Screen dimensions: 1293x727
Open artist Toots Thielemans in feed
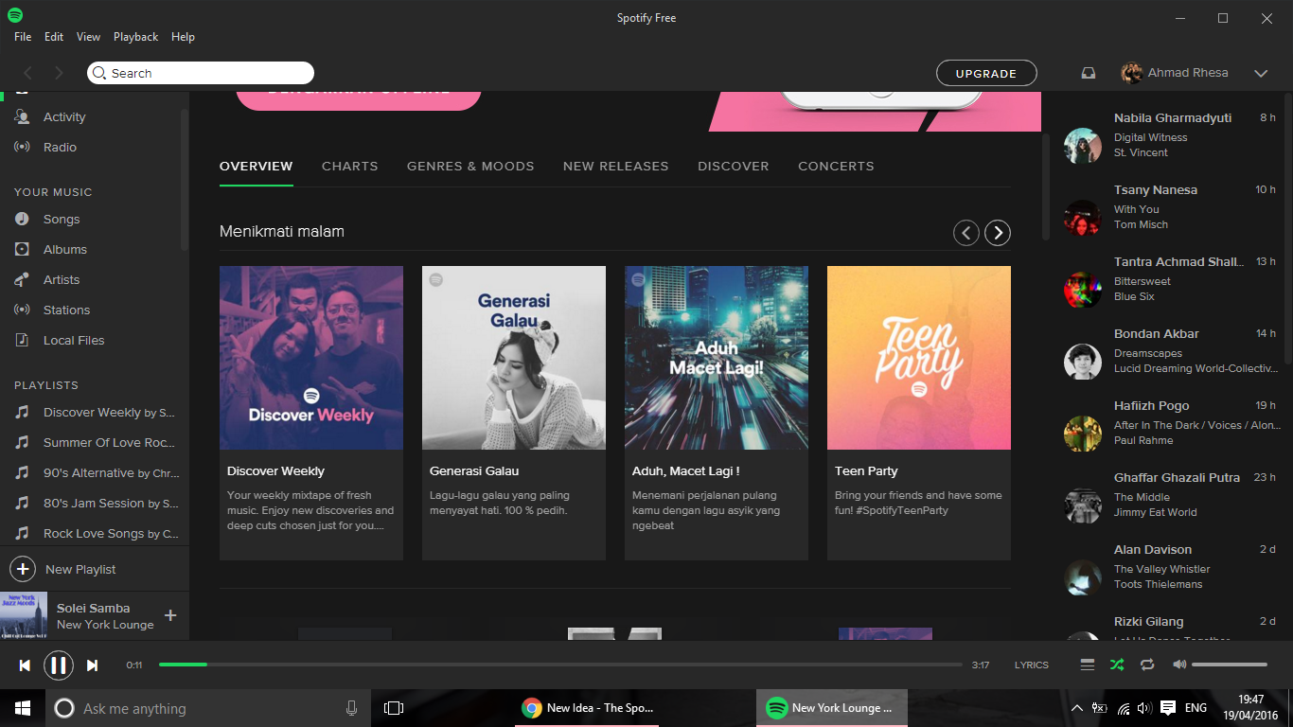(x=1159, y=584)
